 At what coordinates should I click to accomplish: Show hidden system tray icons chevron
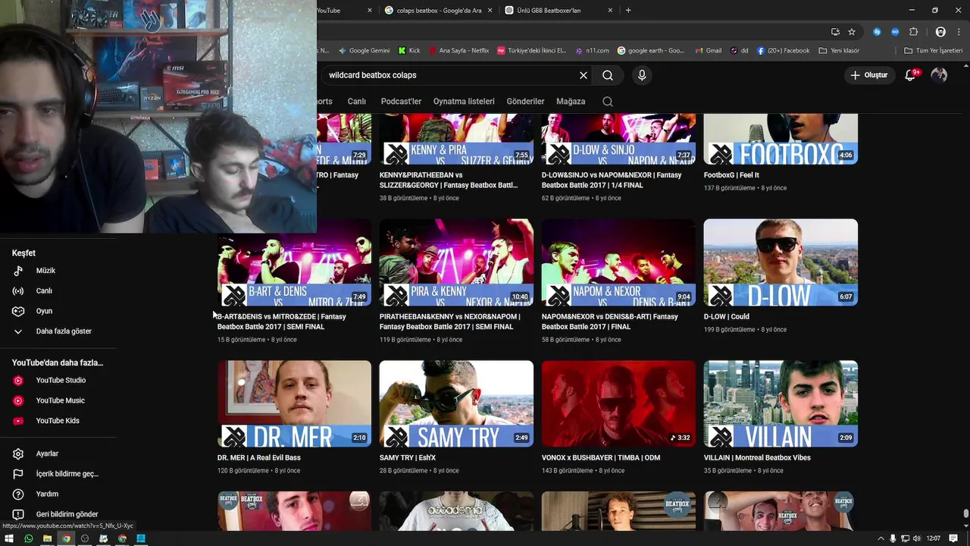coord(881,538)
